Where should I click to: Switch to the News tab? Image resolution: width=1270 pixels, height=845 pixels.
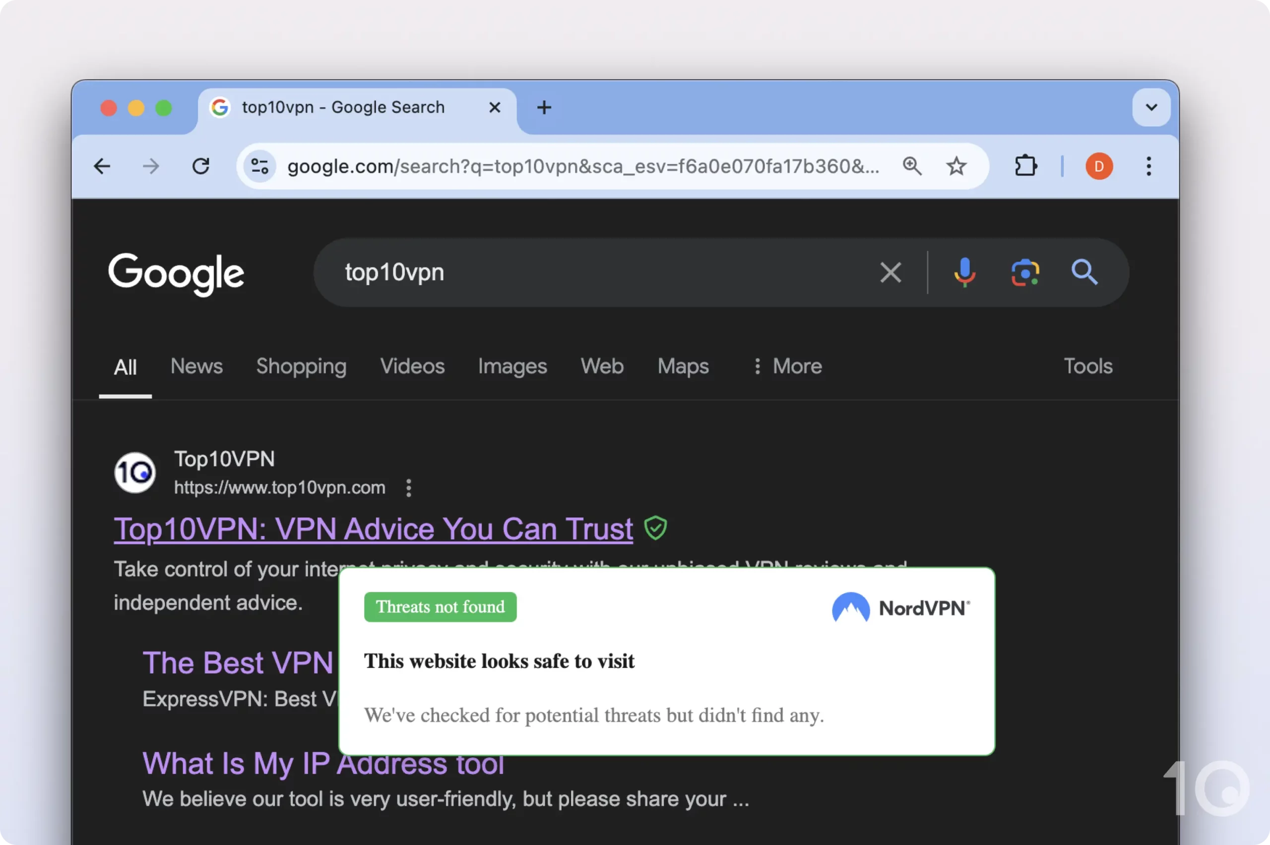click(196, 366)
